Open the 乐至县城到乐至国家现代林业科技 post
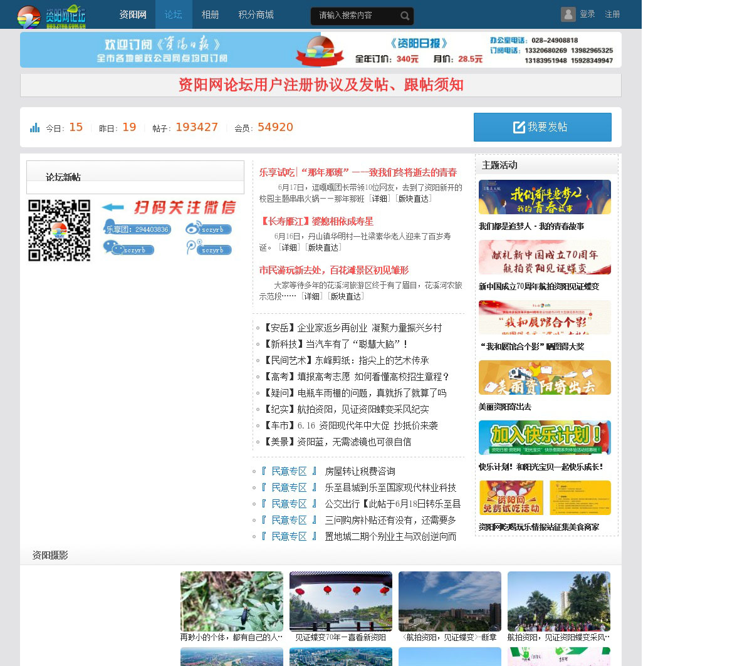Image resolution: width=752 pixels, height=666 pixels. tap(390, 487)
